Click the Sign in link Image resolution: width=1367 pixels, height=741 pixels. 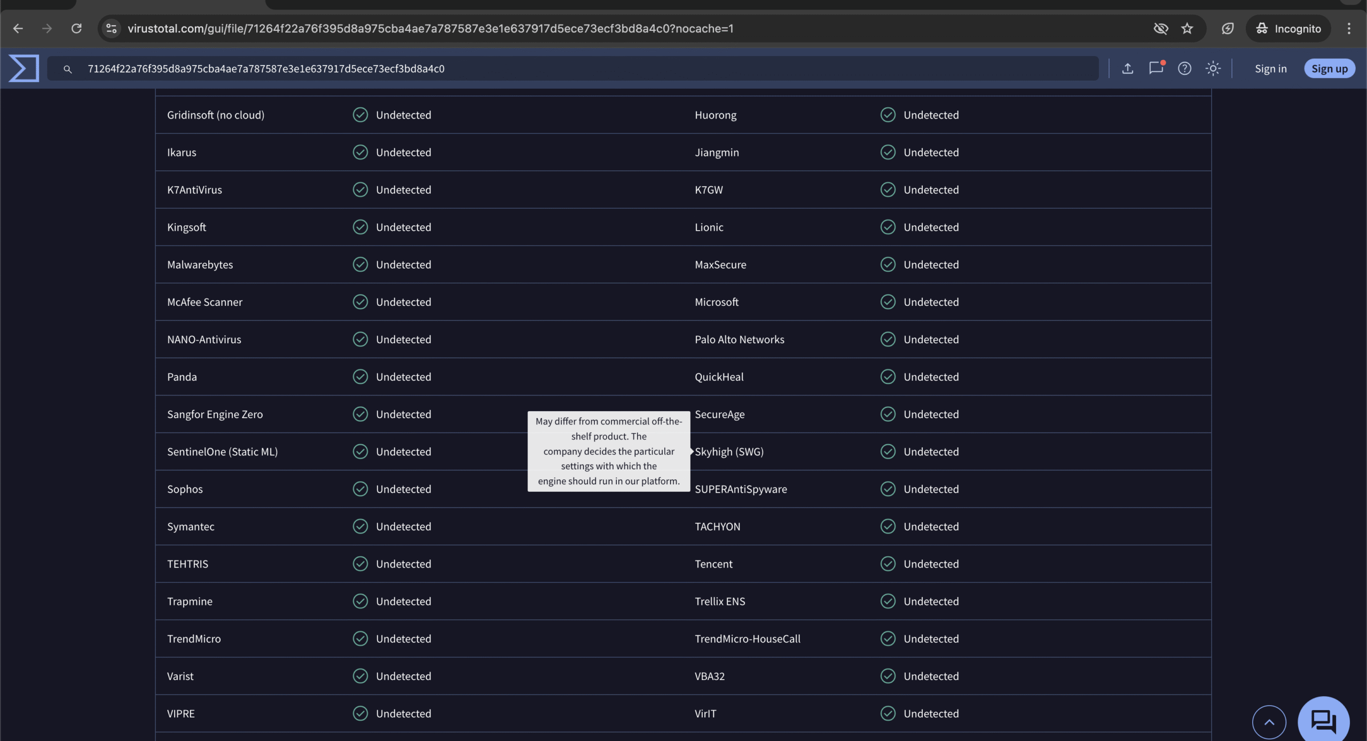[x=1270, y=68]
